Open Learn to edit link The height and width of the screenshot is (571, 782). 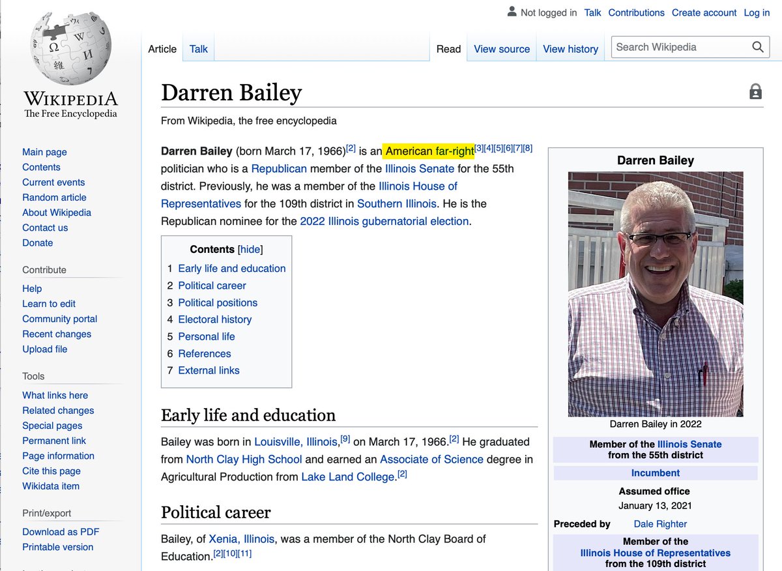(x=49, y=303)
